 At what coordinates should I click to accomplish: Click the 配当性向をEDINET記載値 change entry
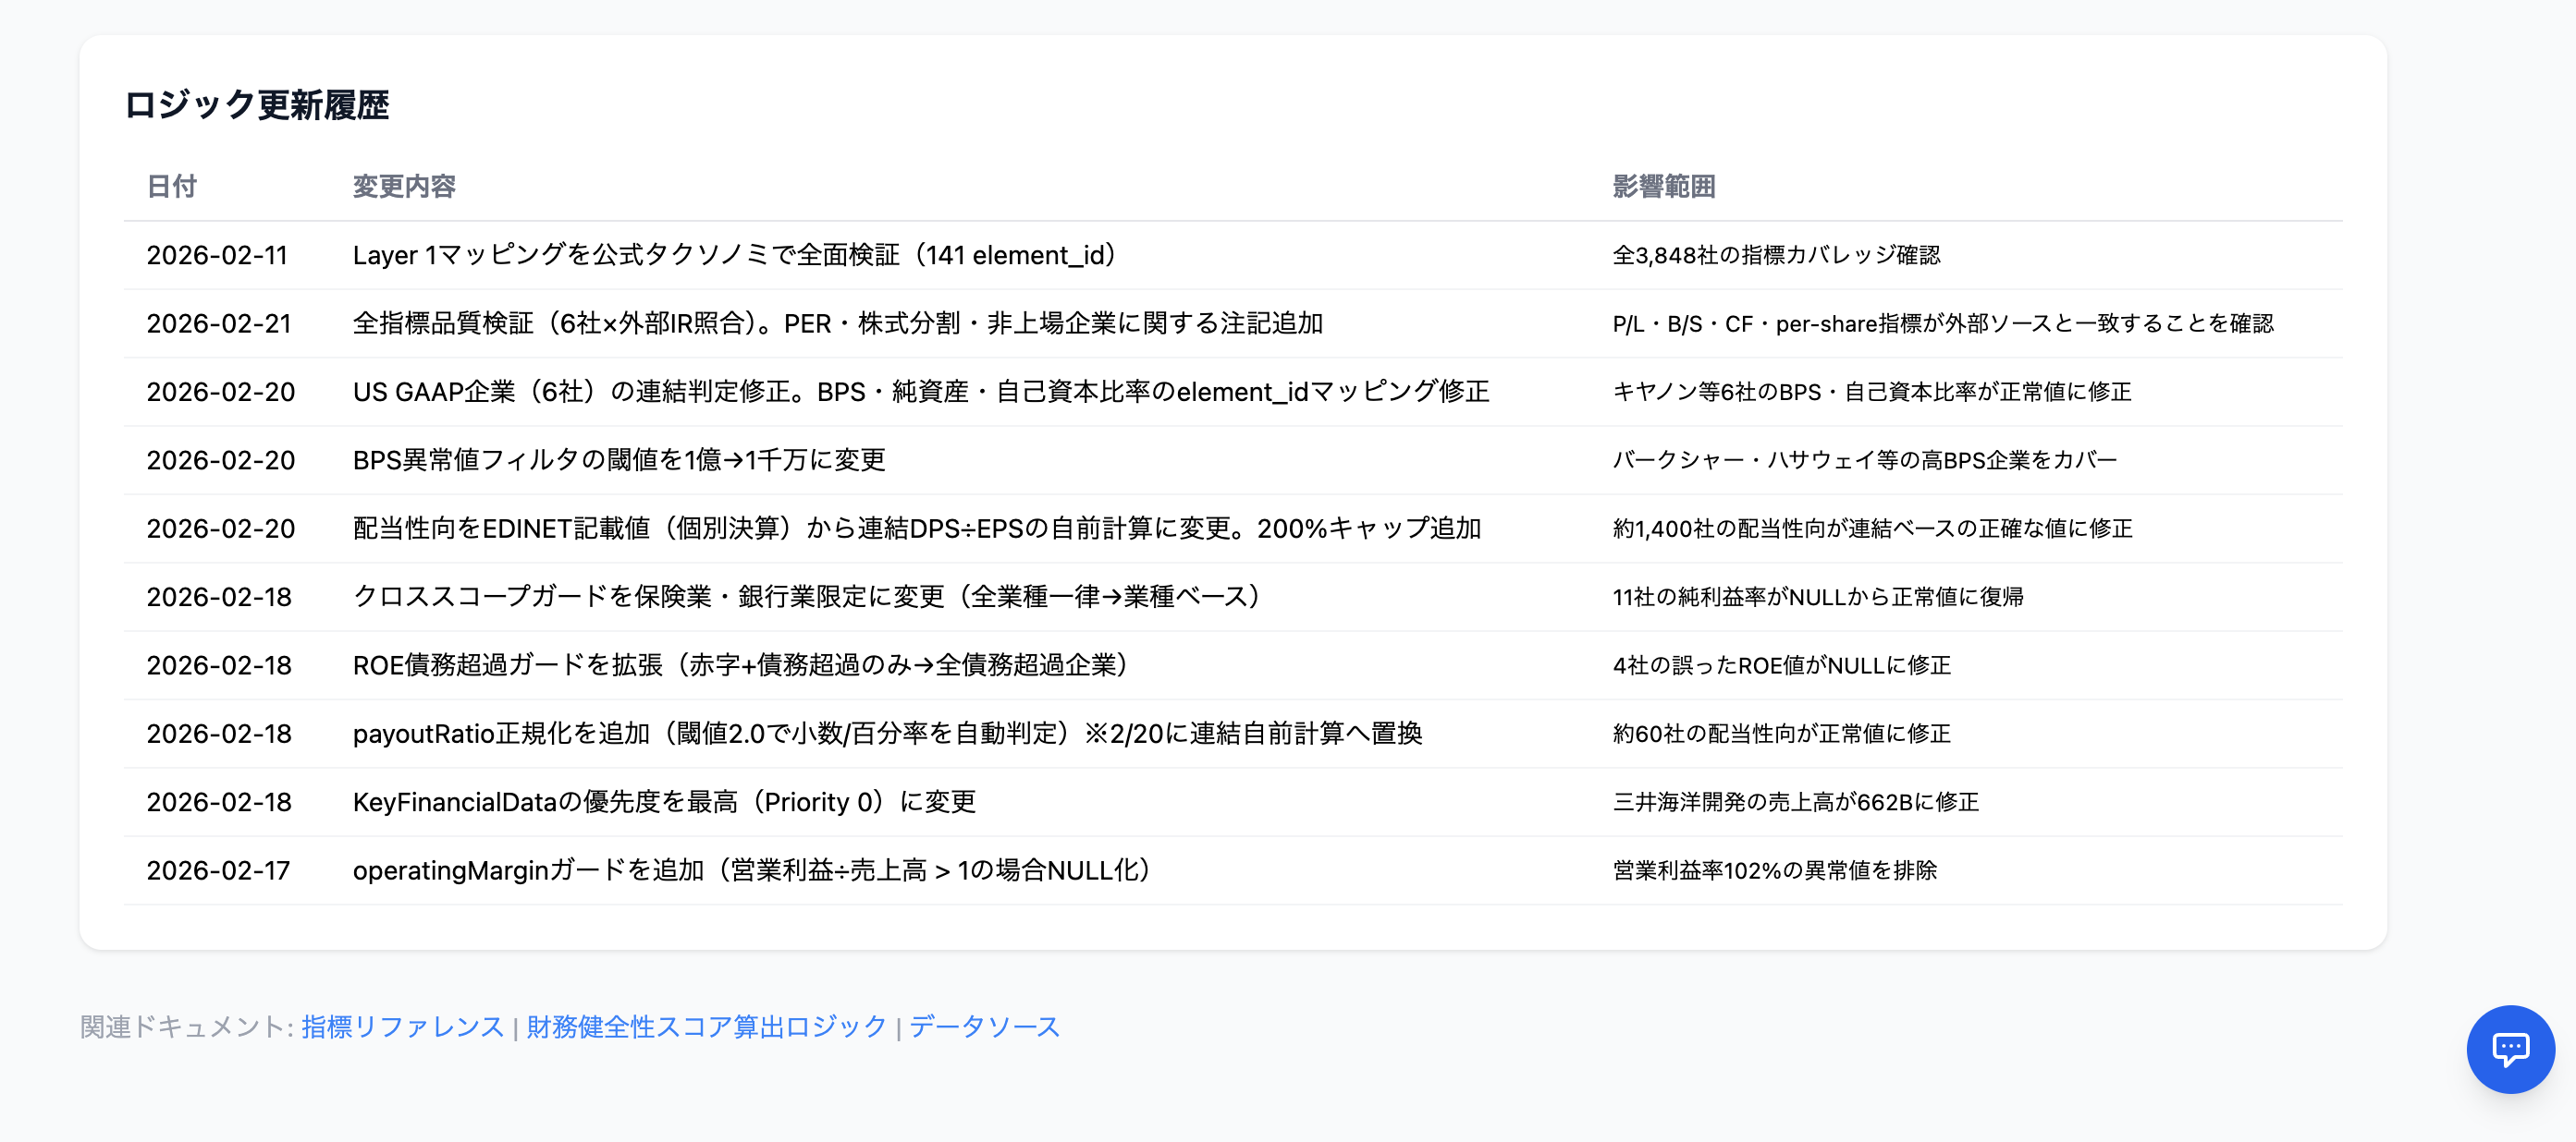click(916, 528)
